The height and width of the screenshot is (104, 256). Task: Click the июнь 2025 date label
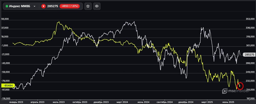click(x=228, y=102)
